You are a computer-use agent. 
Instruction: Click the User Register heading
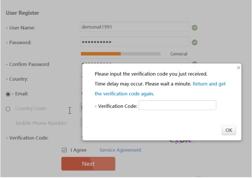click(22, 13)
